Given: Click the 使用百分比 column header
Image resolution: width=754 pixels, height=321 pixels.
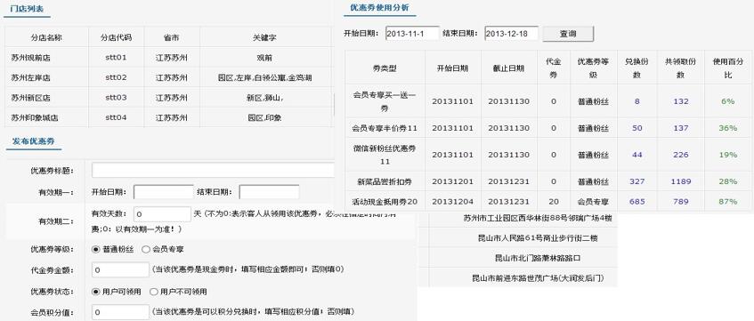Looking at the screenshot, I should (727, 68).
